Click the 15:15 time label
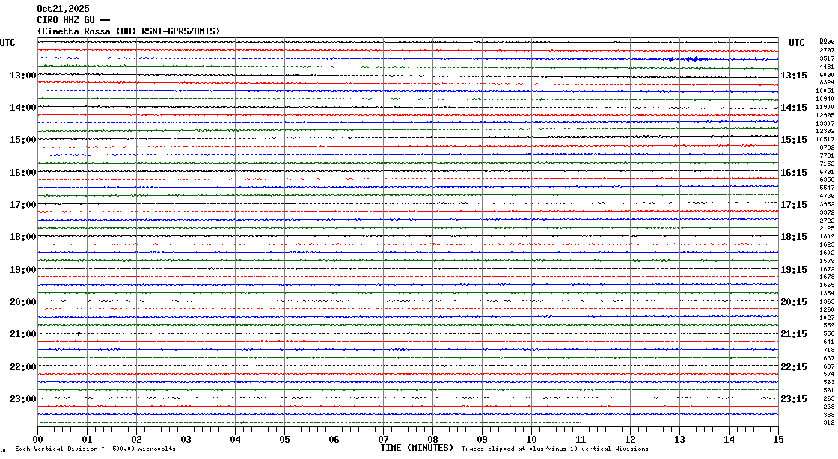Image resolution: width=838 pixels, height=459 pixels. tap(794, 140)
